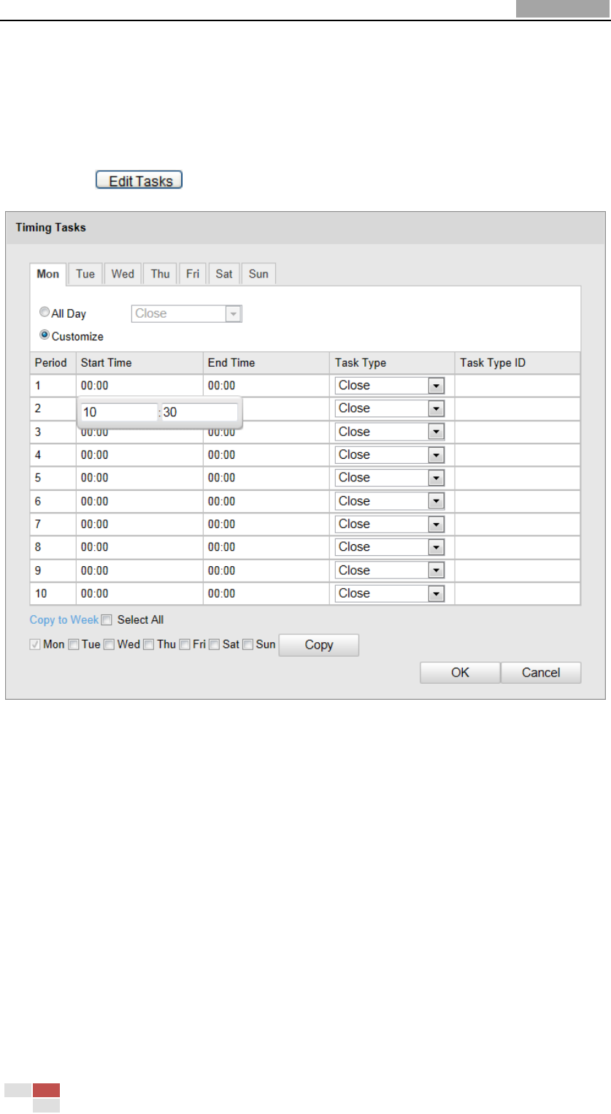Click the Task Type ID cell for period 1
Viewport: 611px width, 1114px height.
[x=518, y=386]
